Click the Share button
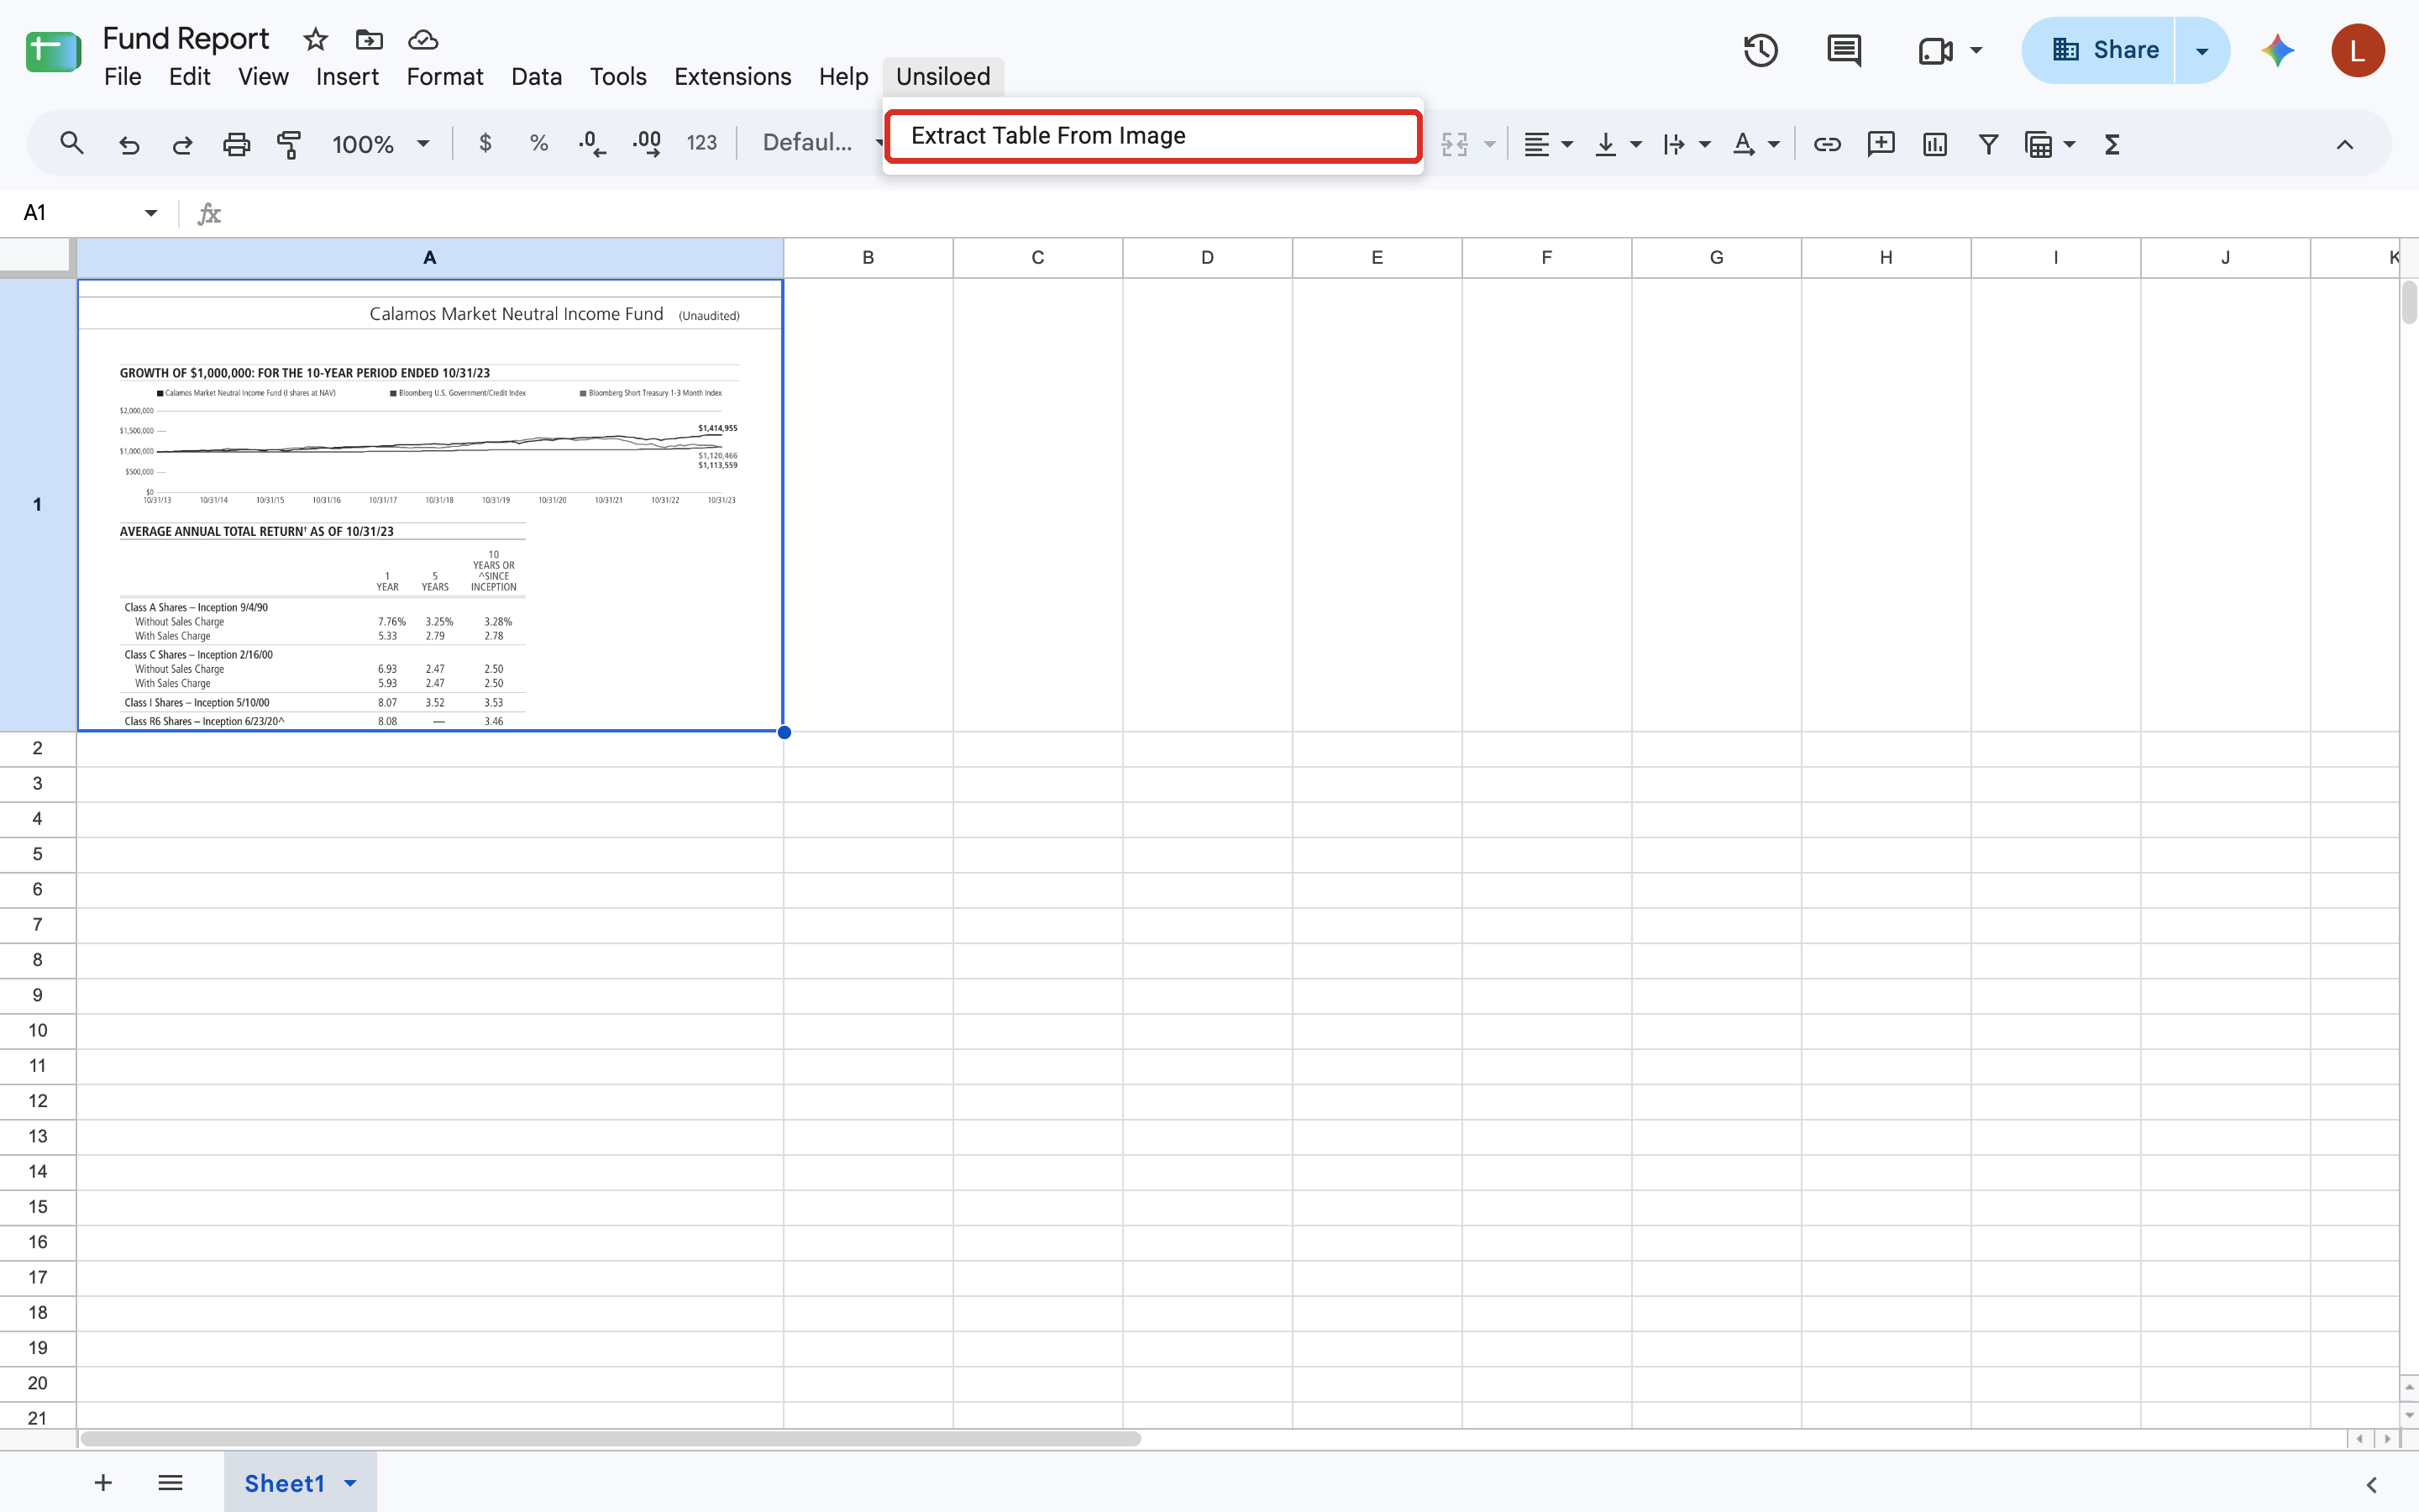Screen dimensions: 2419x1512 coord(2099,50)
